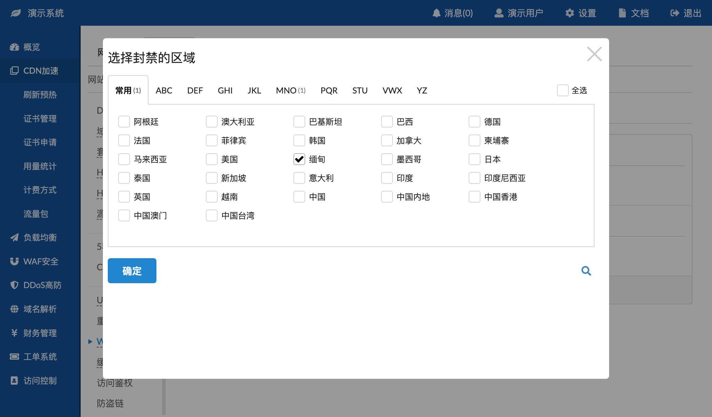The image size is (712, 417).
Task: Check the 全选 select-all checkbox
Action: point(563,90)
